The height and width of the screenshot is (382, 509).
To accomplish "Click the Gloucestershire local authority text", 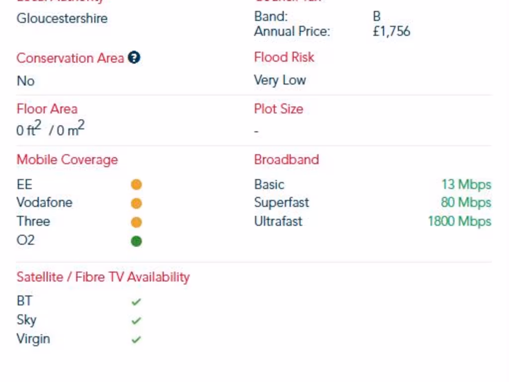I will point(62,18).
